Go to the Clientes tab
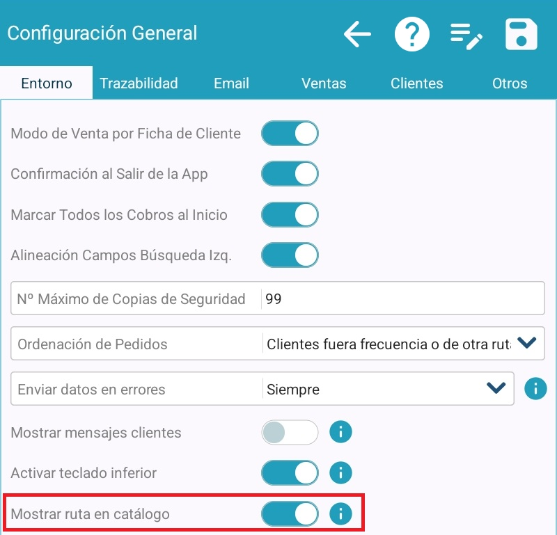Viewport: 557px width, 535px height. click(416, 83)
